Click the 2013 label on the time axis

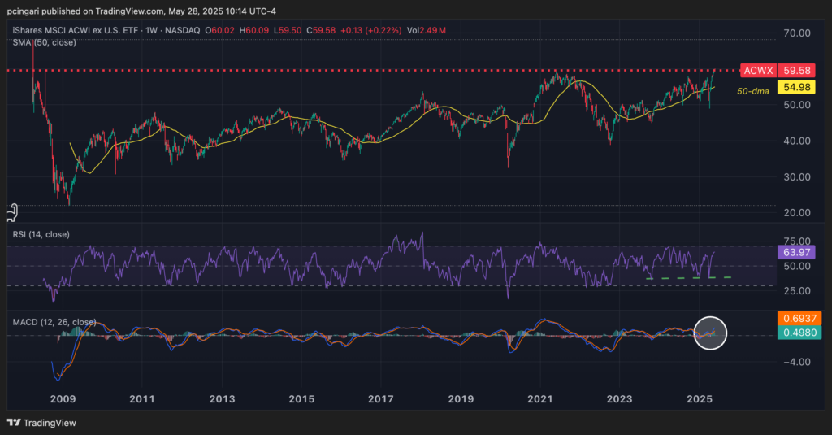point(222,399)
